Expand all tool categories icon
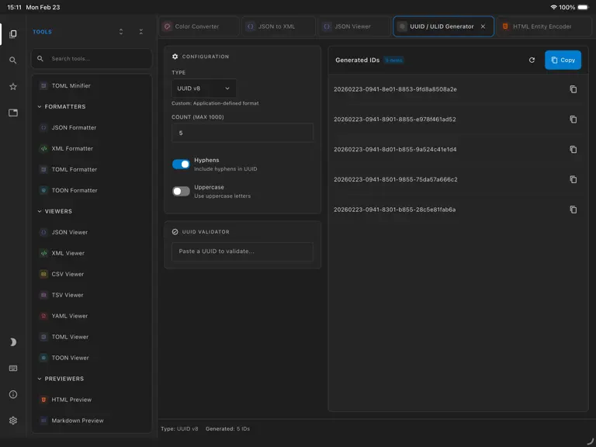Viewport: 596px width, 447px height. pos(121,32)
